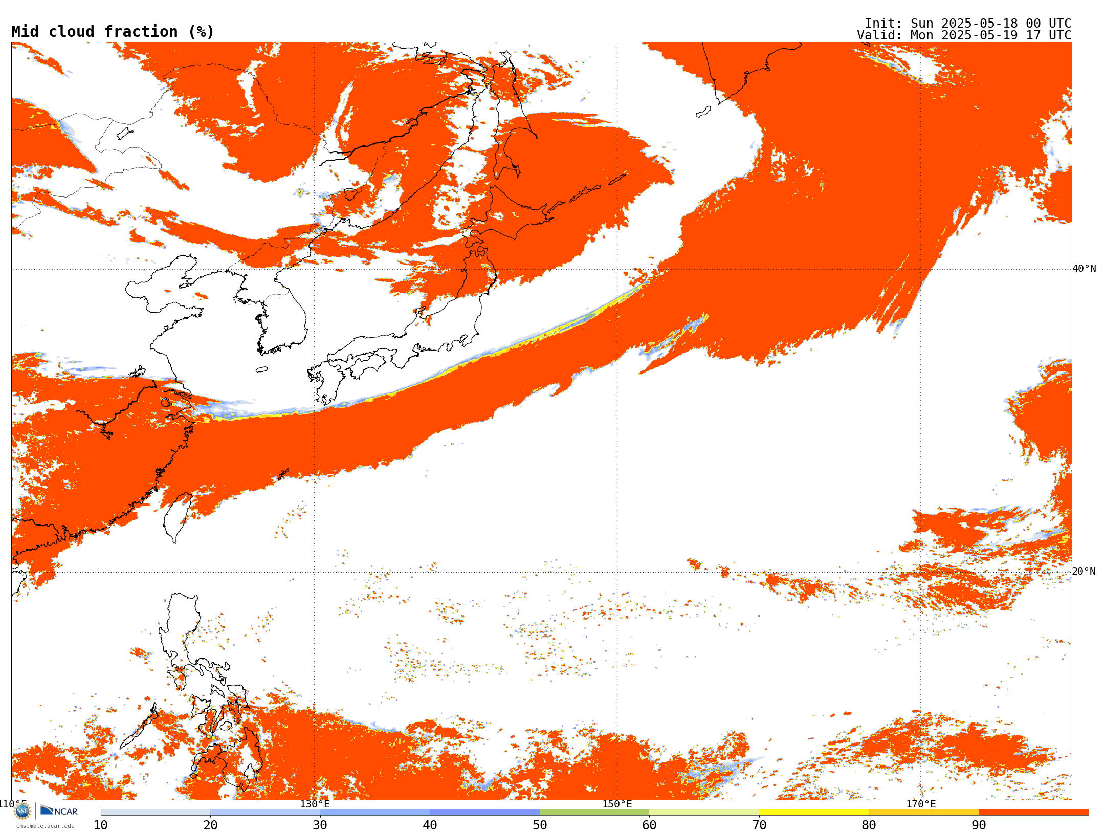This screenshot has height=832, width=1105.
Task: Pick the 30–40 blue colorbar segment
Action: tap(375, 813)
